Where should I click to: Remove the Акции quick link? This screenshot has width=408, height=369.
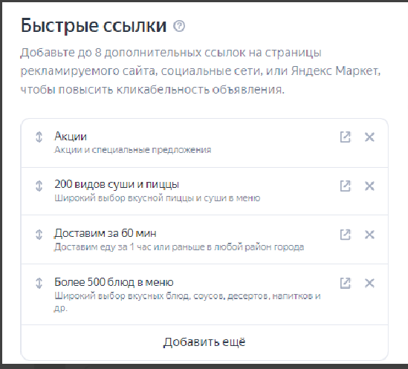coord(369,137)
